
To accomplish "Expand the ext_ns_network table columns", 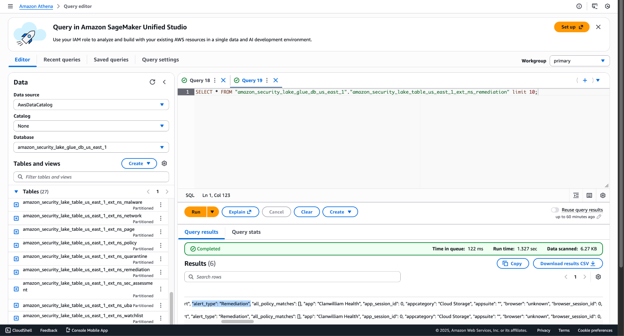I will point(16,218).
